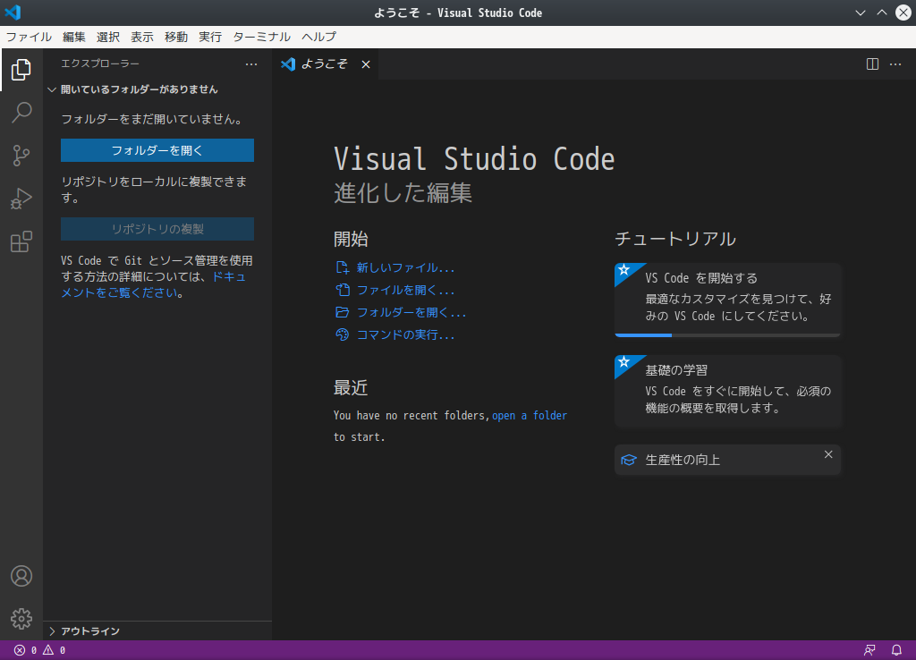916x660 pixels.
Task: Open the ファイル menu
Action: pyautogui.click(x=29, y=37)
